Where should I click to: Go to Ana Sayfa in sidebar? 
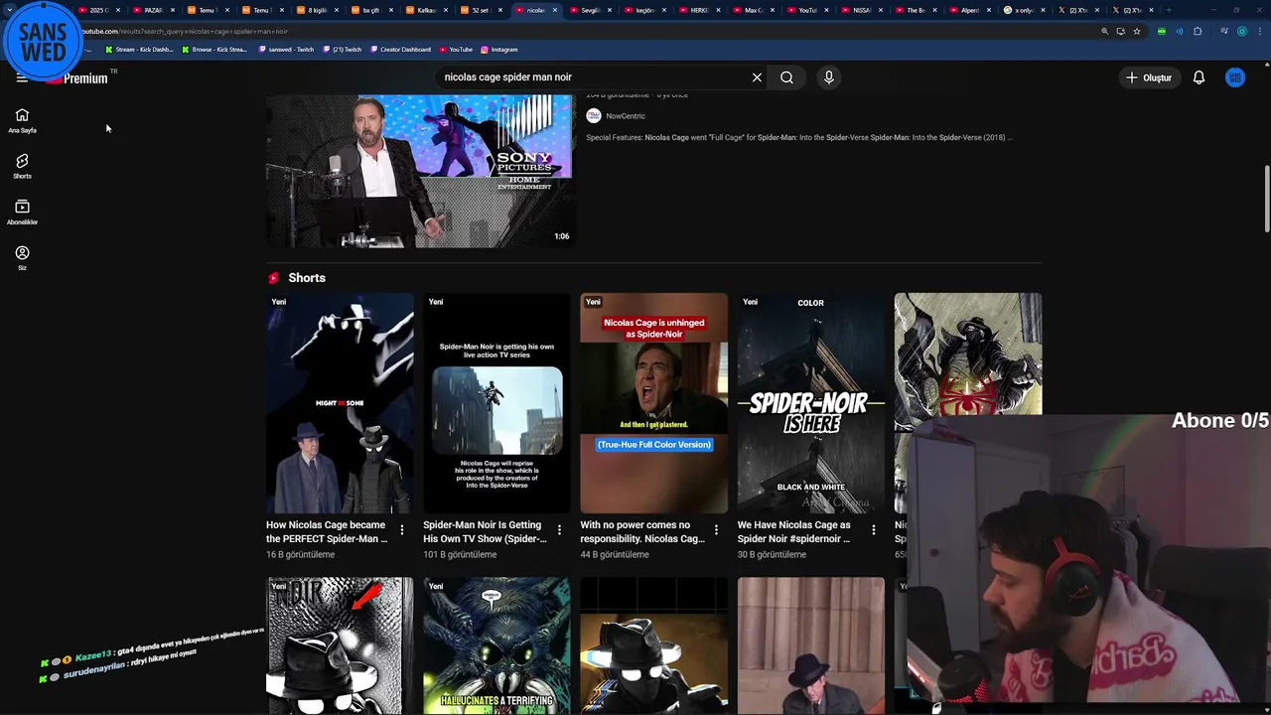pos(22,120)
